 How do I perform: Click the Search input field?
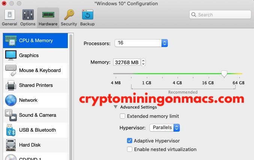[220, 15]
